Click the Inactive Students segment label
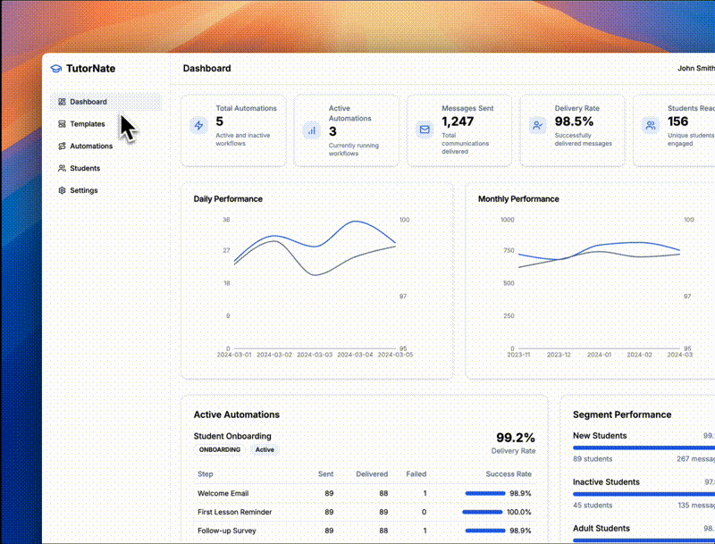The width and height of the screenshot is (715, 544). (x=606, y=482)
